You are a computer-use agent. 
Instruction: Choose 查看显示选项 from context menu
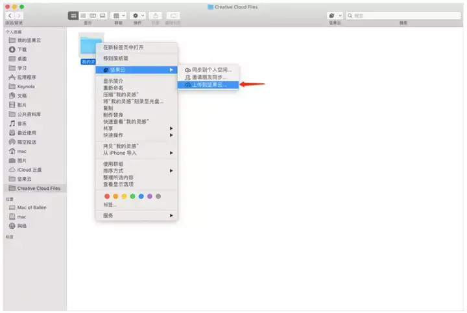(x=136, y=185)
